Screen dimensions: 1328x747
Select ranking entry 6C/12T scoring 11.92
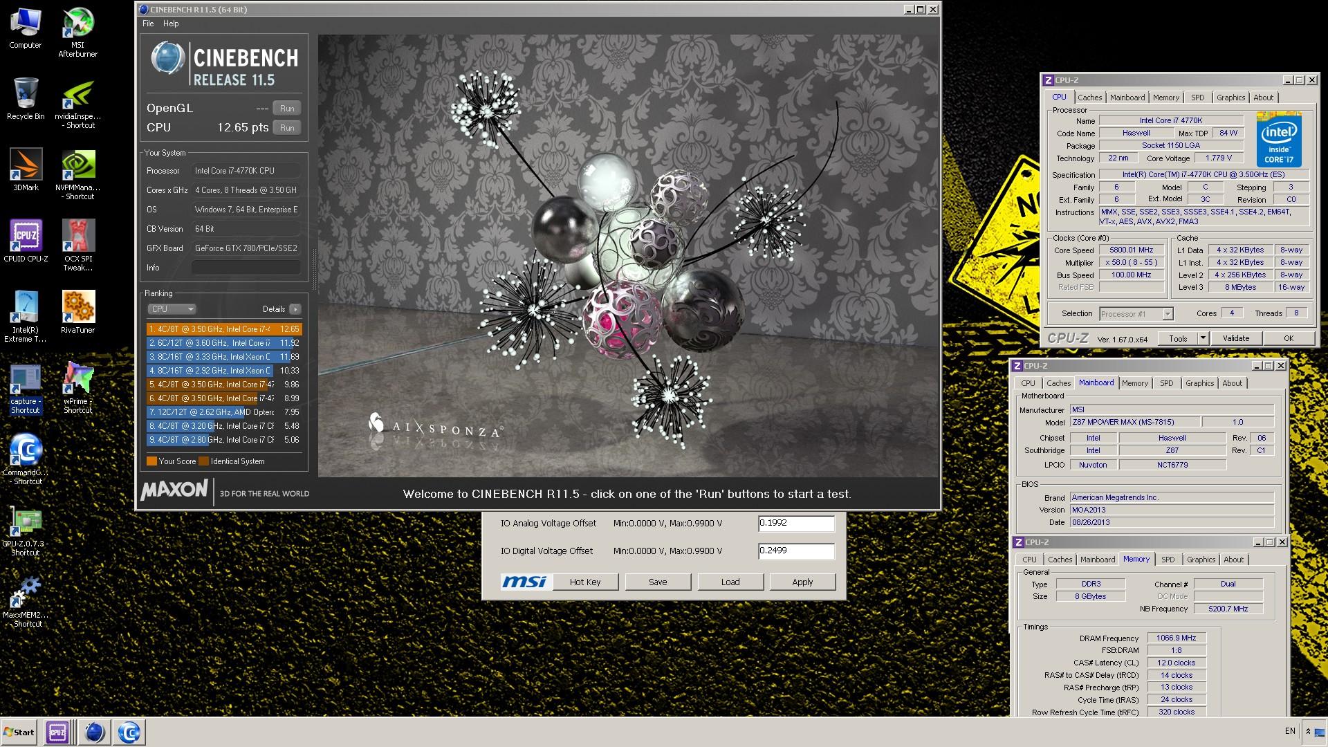click(x=224, y=343)
